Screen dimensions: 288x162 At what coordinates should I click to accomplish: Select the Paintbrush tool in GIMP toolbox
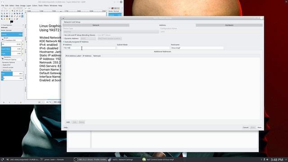pyautogui.click(x=17, y=16)
